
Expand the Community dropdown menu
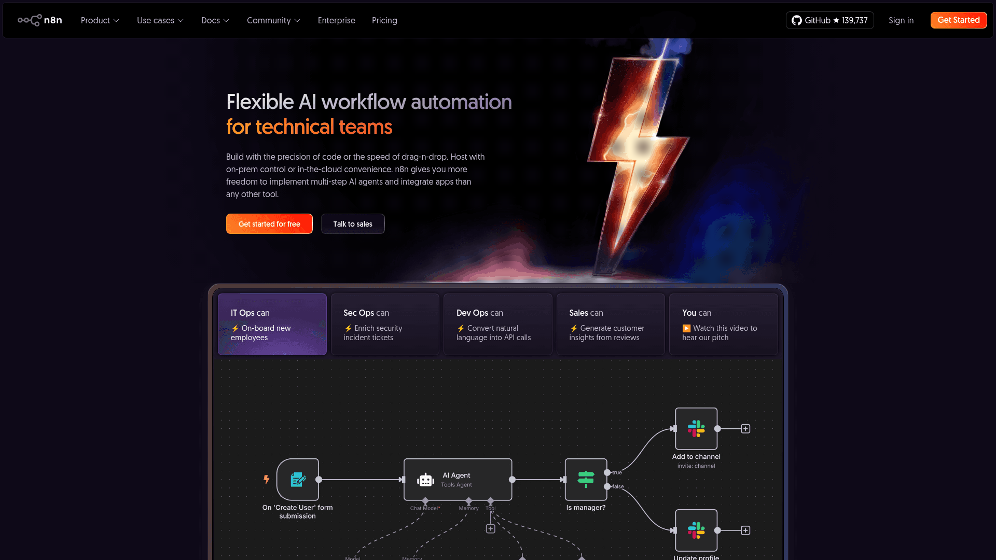click(x=273, y=20)
